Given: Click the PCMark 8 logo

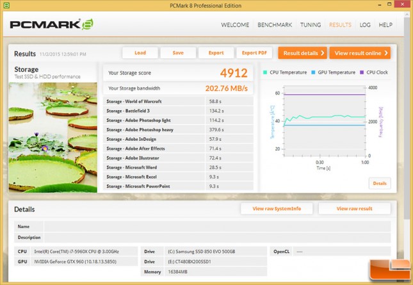Looking at the screenshot, I should [52, 24].
